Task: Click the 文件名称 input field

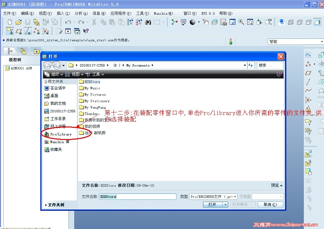Action: (x=138, y=197)
